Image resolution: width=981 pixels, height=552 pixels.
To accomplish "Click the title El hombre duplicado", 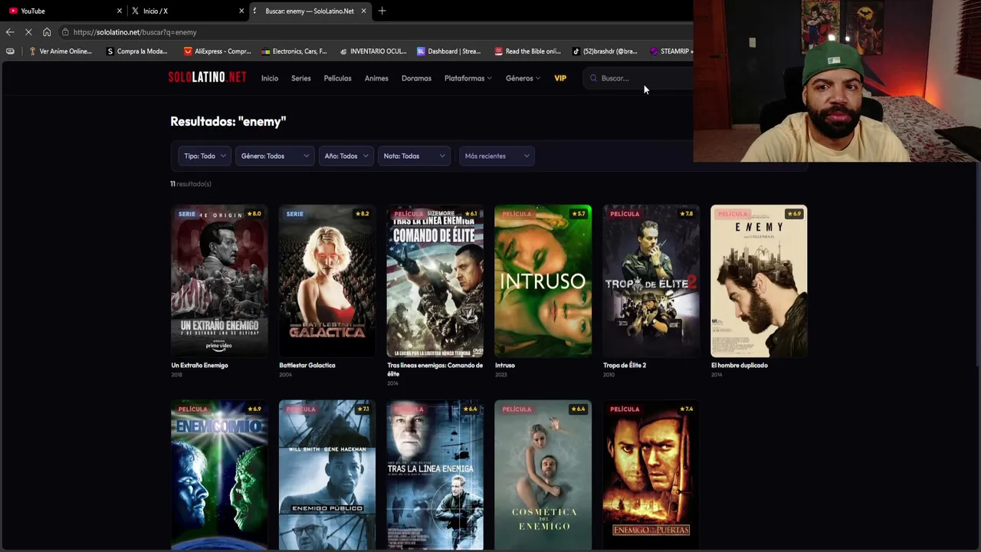I will (740, 366).
